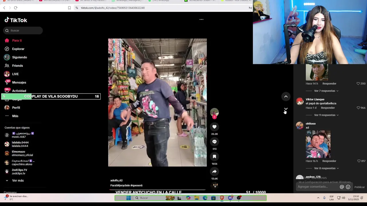The width and height of the screenshot is (367, 206).
Task: Open the emoji picker in comment box
Action: pos(348,187)
